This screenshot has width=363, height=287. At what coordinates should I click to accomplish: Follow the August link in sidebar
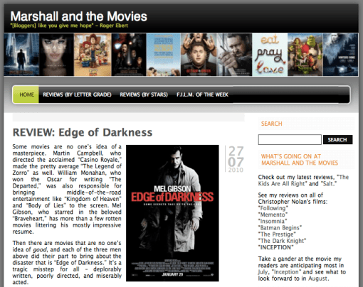click(x=318, y=278)
